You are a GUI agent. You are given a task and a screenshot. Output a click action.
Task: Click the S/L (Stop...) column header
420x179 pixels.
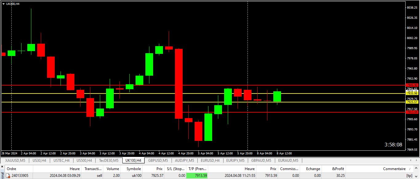coord(175,169)
